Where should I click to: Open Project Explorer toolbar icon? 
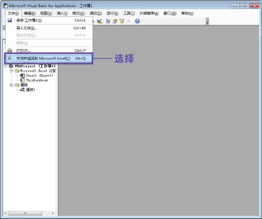tap(108, 21)
